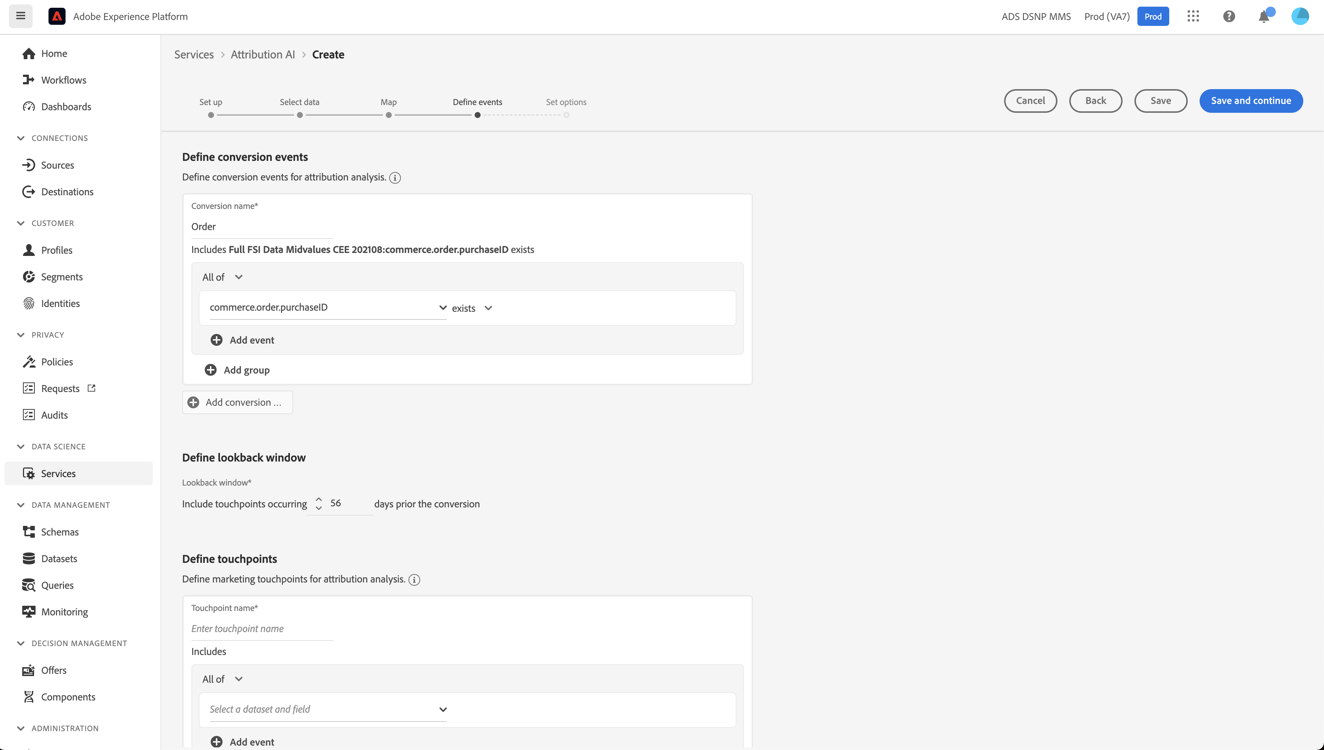Image resolution: width=1324 pixels, height=750 pixels.
Task: Click the help question mark icon
Action: click(x=1229, y=17)
